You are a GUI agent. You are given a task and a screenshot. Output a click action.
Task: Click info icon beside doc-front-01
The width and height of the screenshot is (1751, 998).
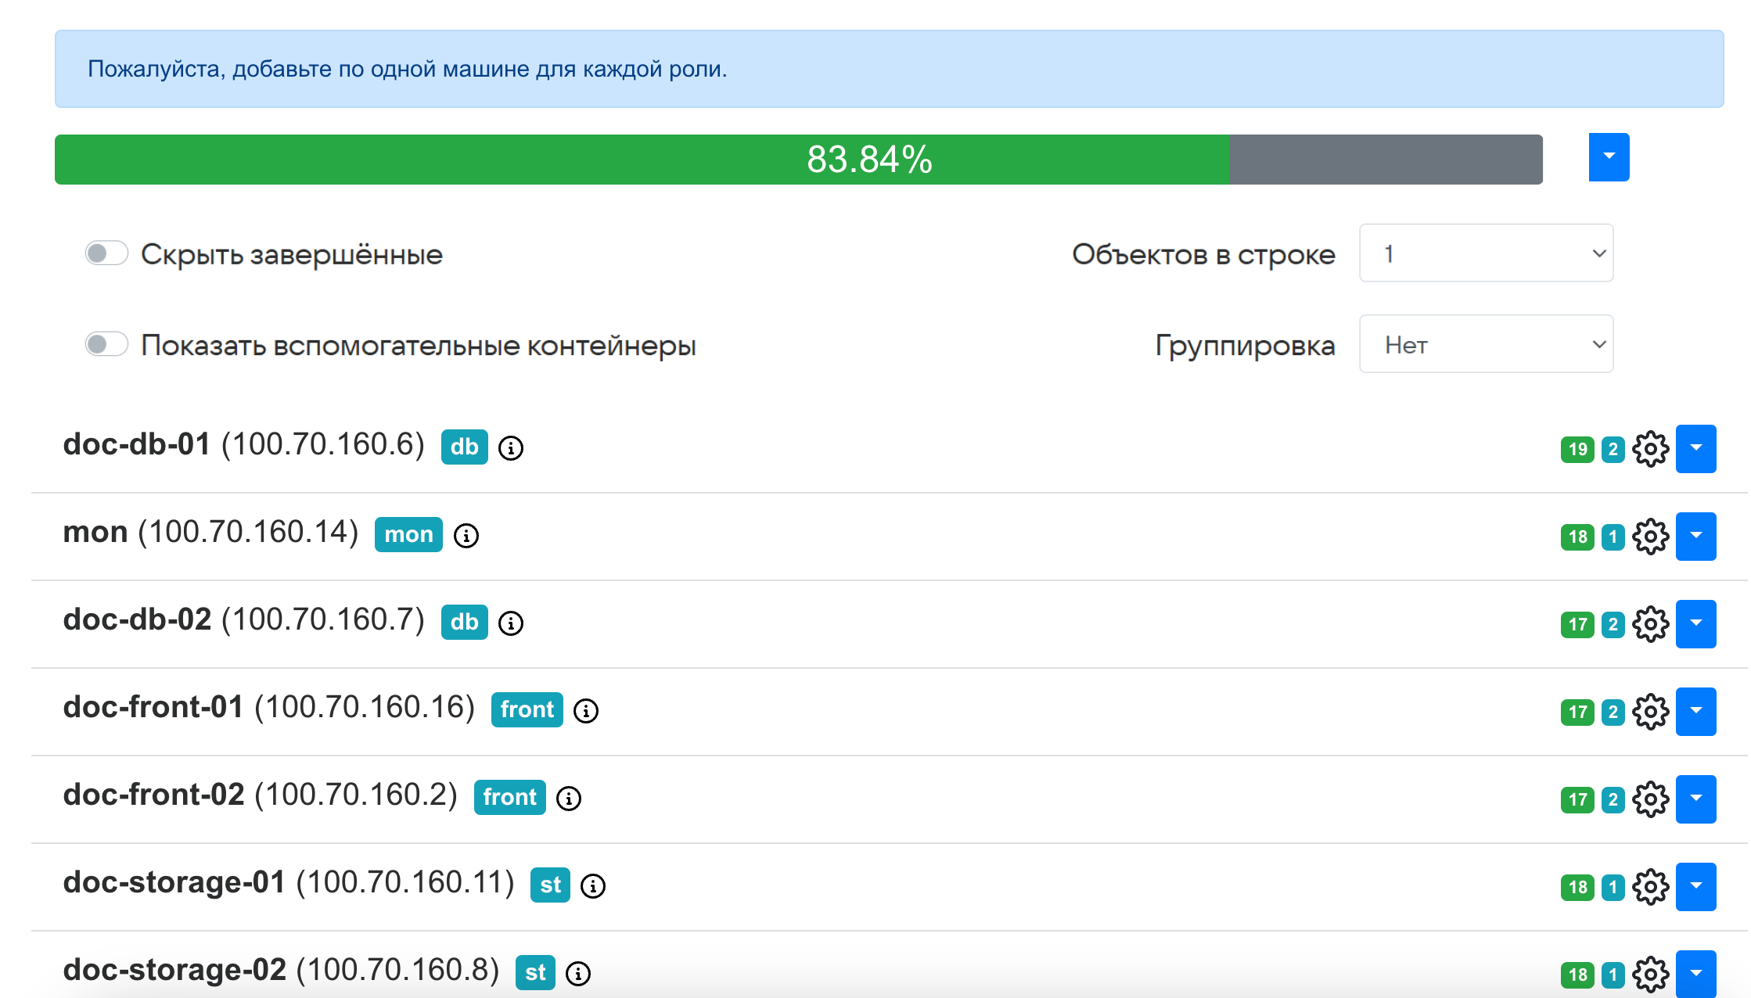(586, 711)
